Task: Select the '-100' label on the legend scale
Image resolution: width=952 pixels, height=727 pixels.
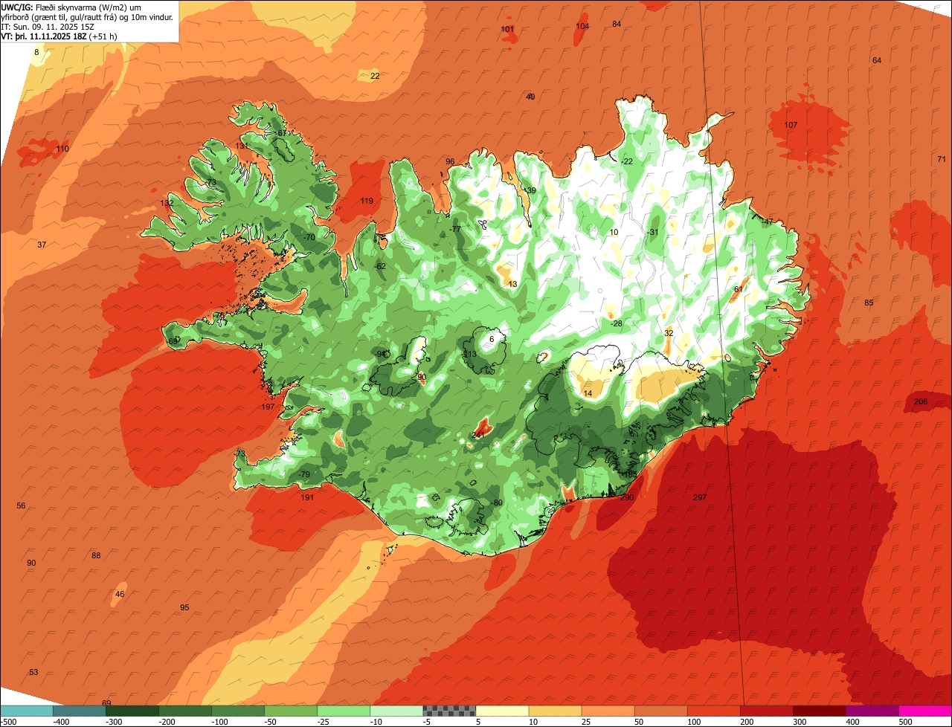Action: 219,721
